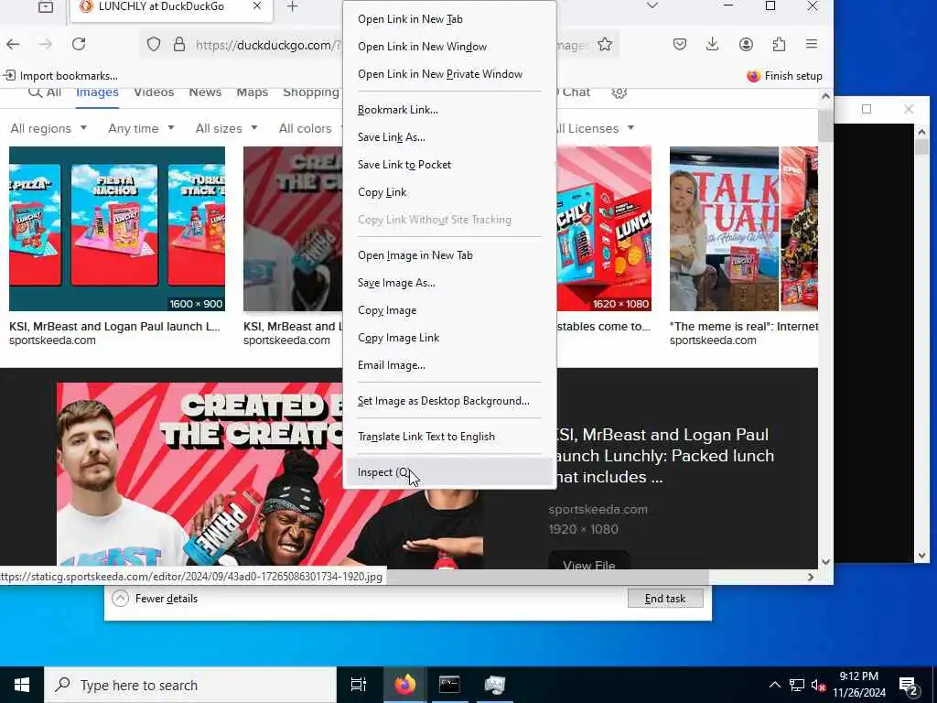
Task: Choose Translate Link Text to English
Action: (x=449, y=437)
